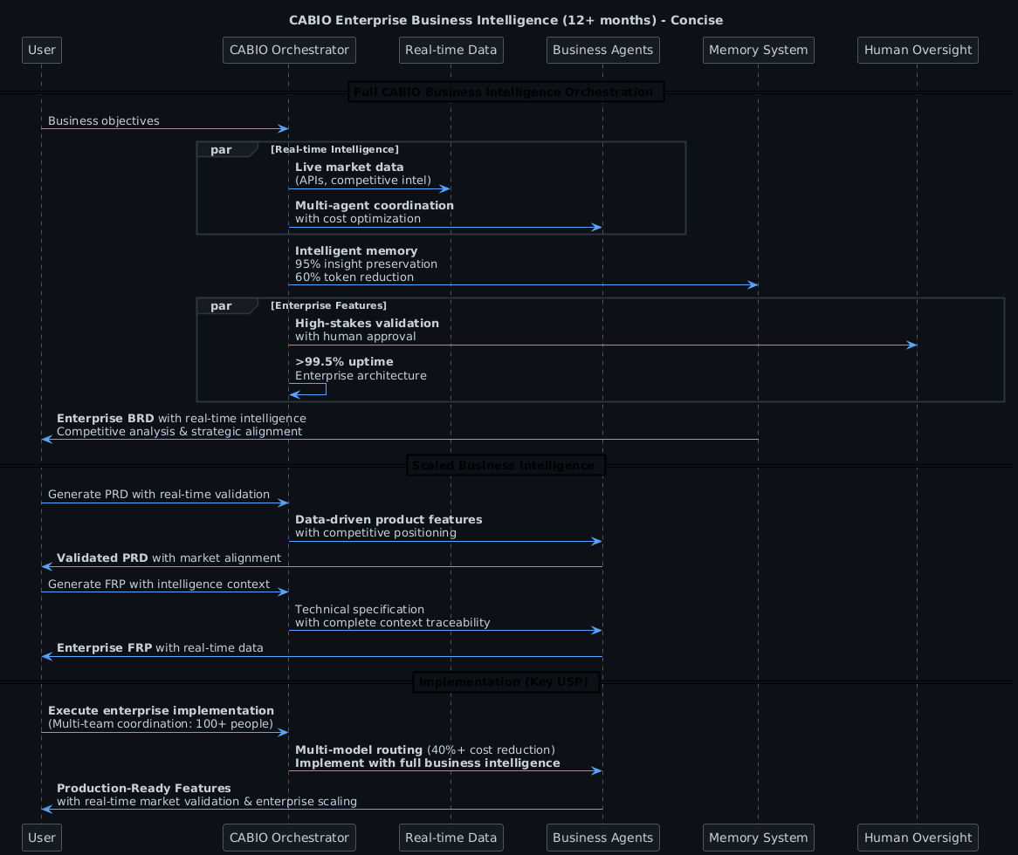This screenshot has height=855, width=1018.
Task: Select the bottom Business Agents participant box
Action: tap(602, 838)
